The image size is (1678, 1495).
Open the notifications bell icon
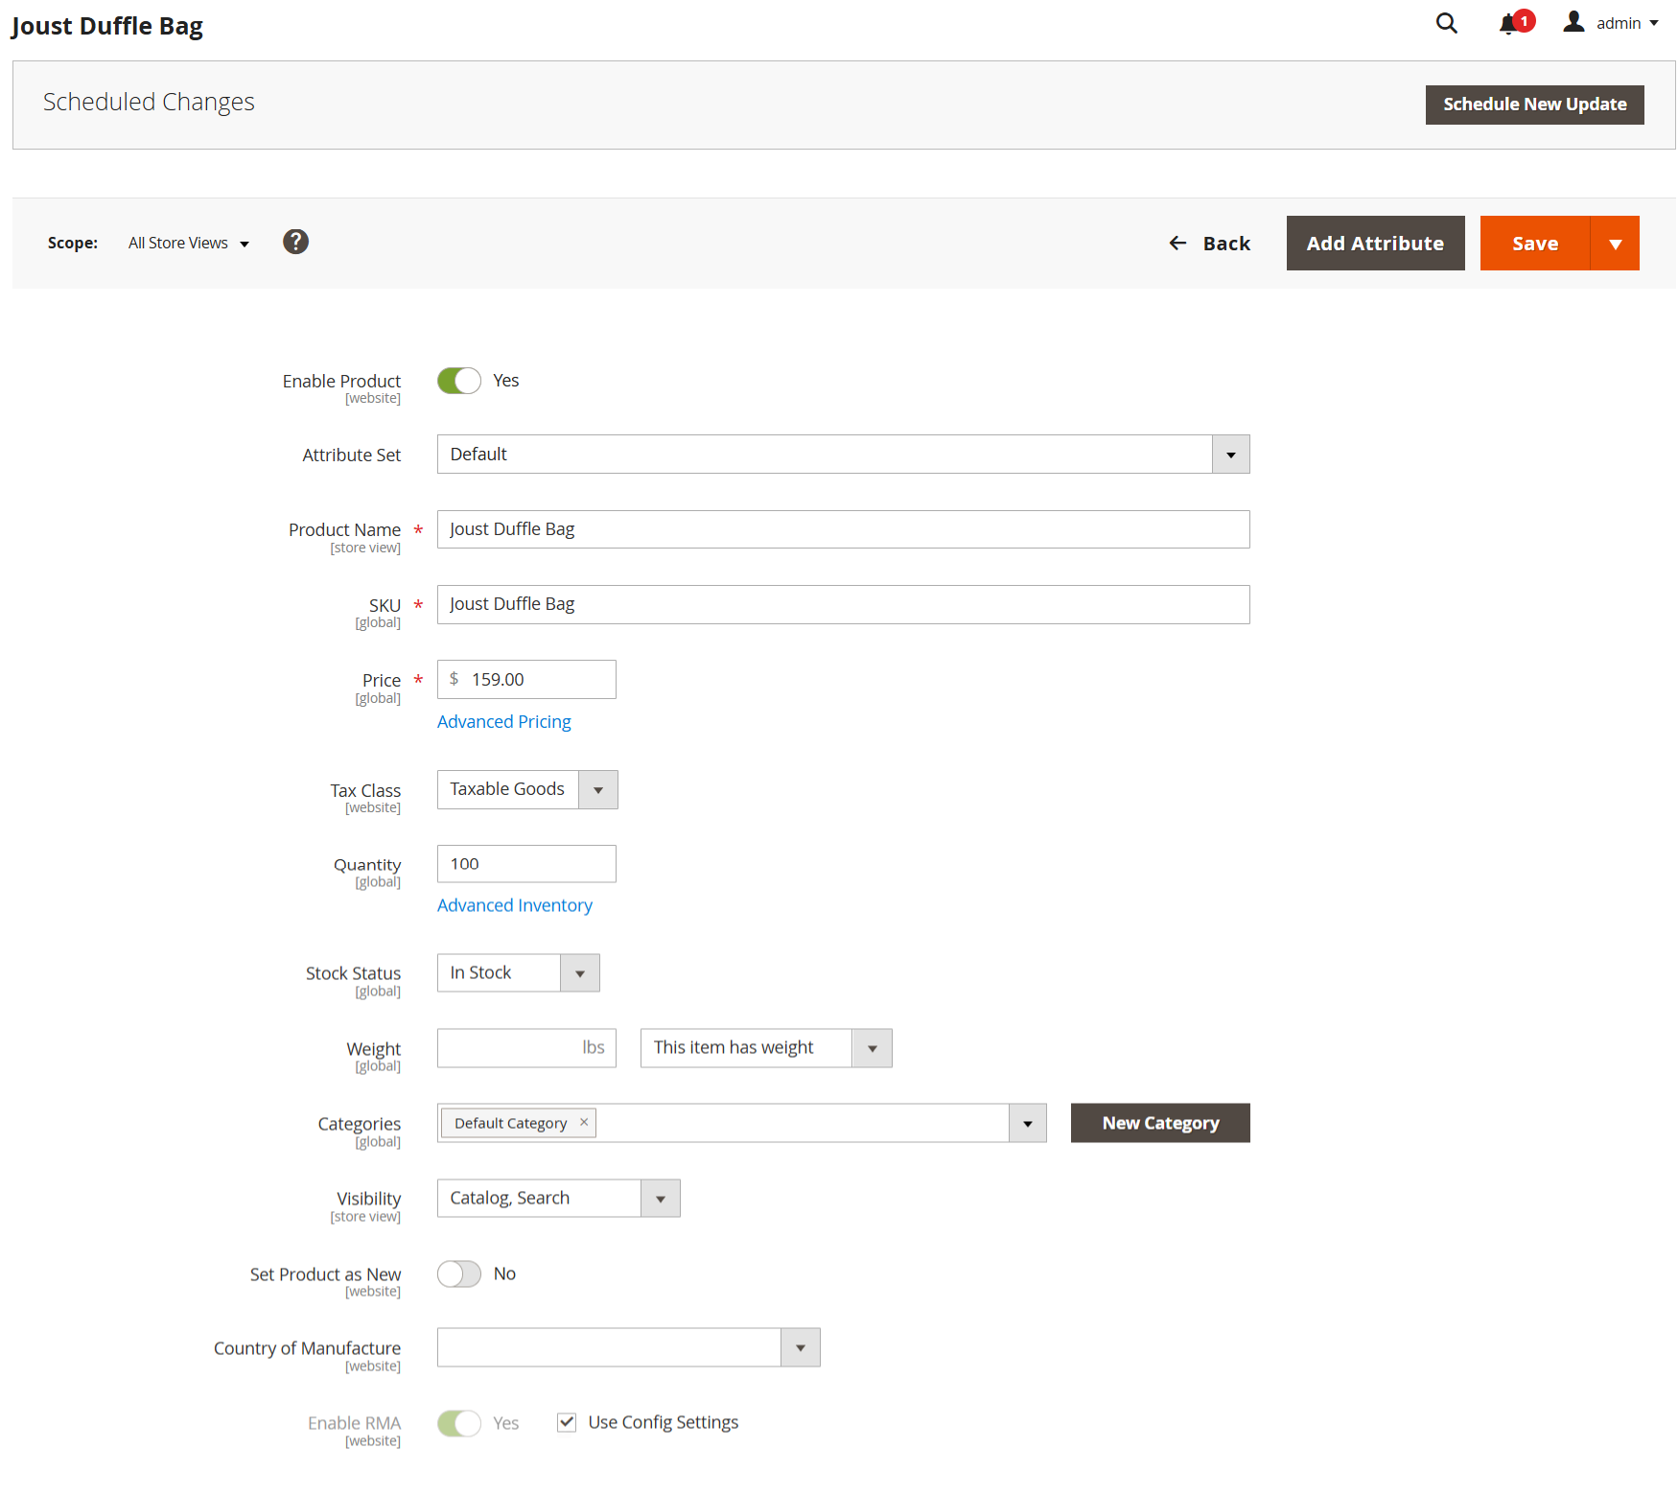(x=1509, y=24)
